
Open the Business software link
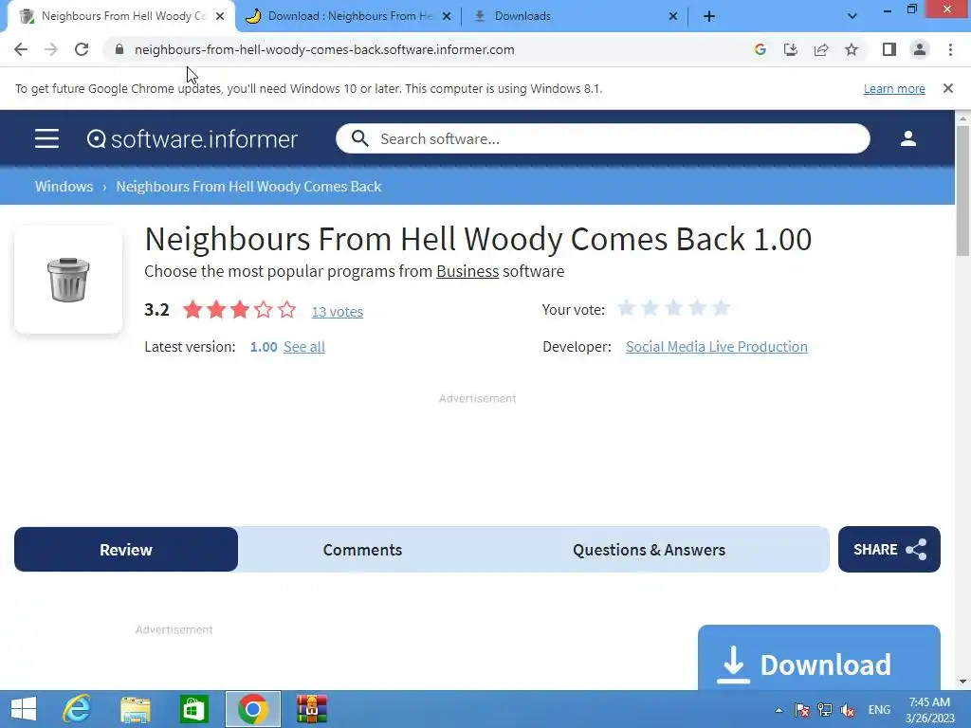[x=467, y=271]
